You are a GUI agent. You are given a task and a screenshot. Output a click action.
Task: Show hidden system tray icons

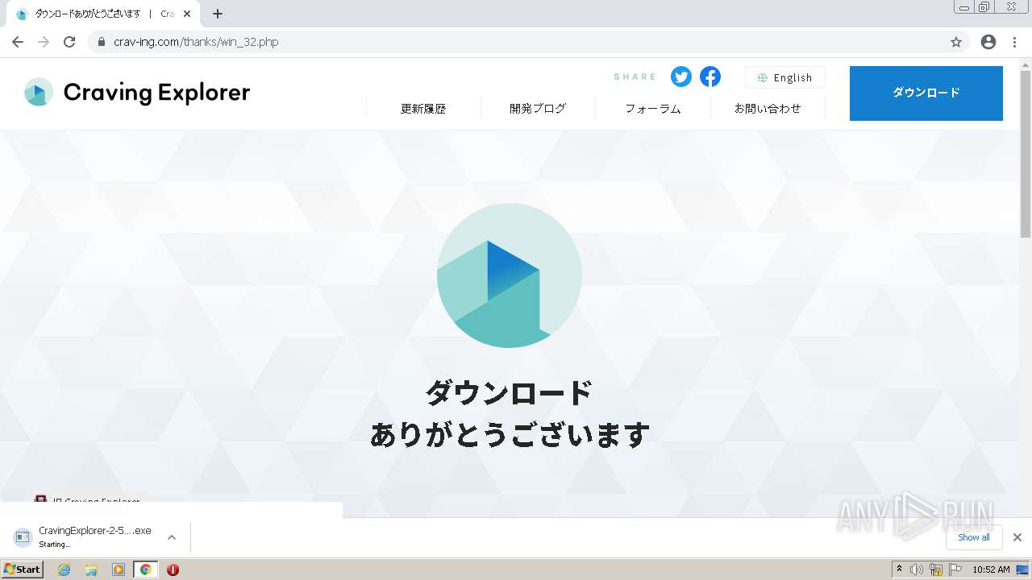click(899, 569)
